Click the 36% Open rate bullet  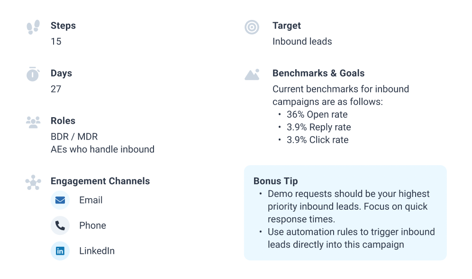pos(317,114)
